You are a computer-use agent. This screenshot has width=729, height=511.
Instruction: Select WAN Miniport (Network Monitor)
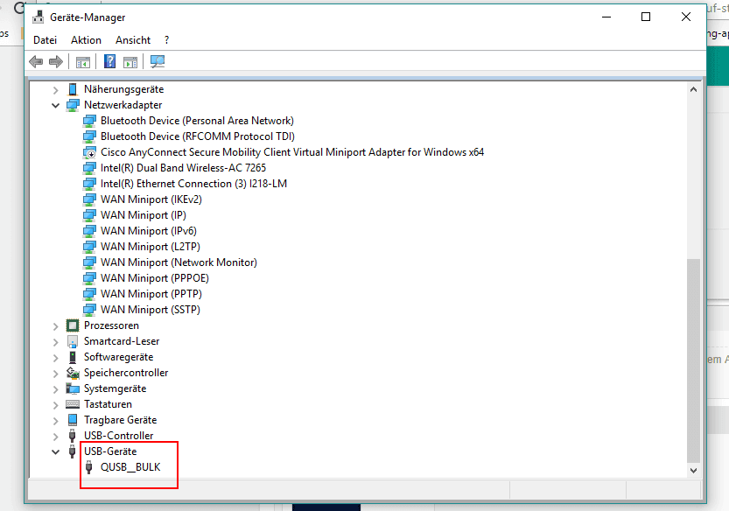point(179,262)
